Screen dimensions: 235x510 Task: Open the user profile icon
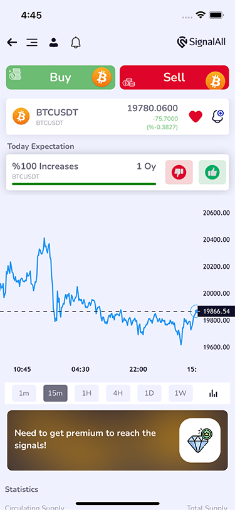tap(53, 43)
